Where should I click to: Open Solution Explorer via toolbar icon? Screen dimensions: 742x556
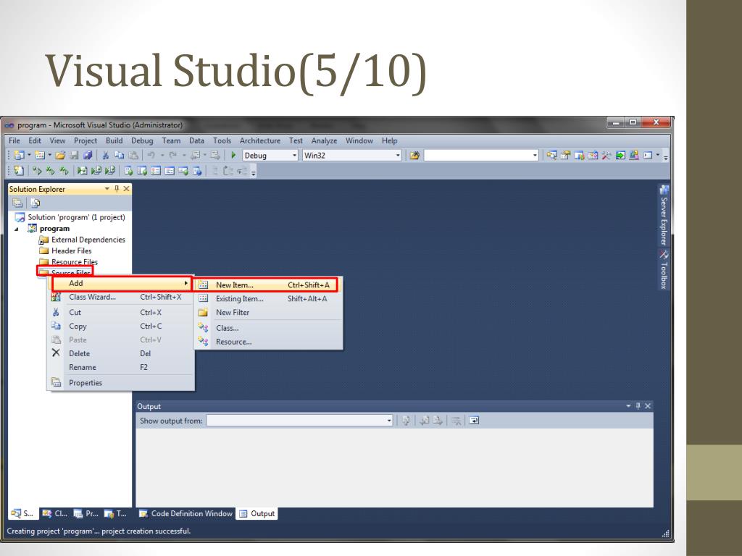point(551,155)
